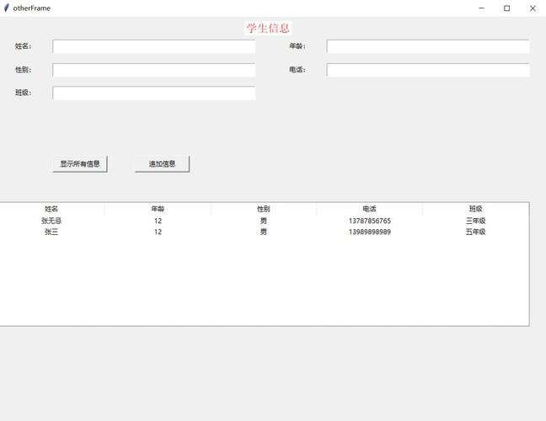Click the feather app icon in title bar
Image resolution: width=546 pixels, height=421 pixels.
click(7, 8)
